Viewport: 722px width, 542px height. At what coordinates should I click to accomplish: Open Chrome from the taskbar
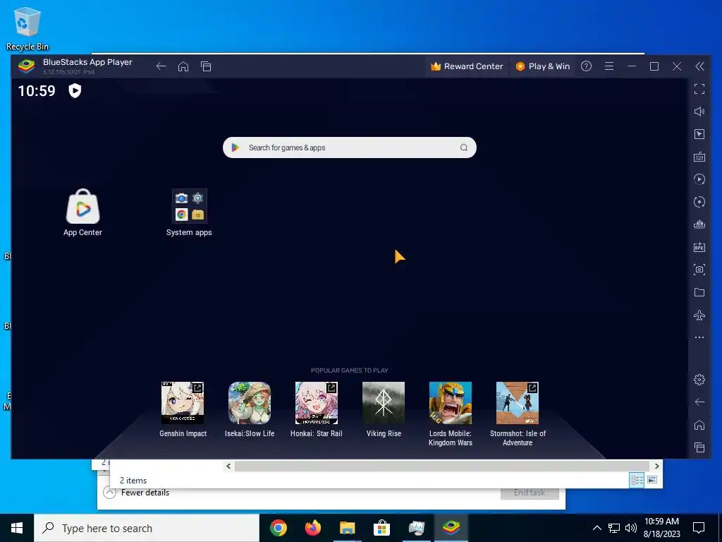[279, 528]
